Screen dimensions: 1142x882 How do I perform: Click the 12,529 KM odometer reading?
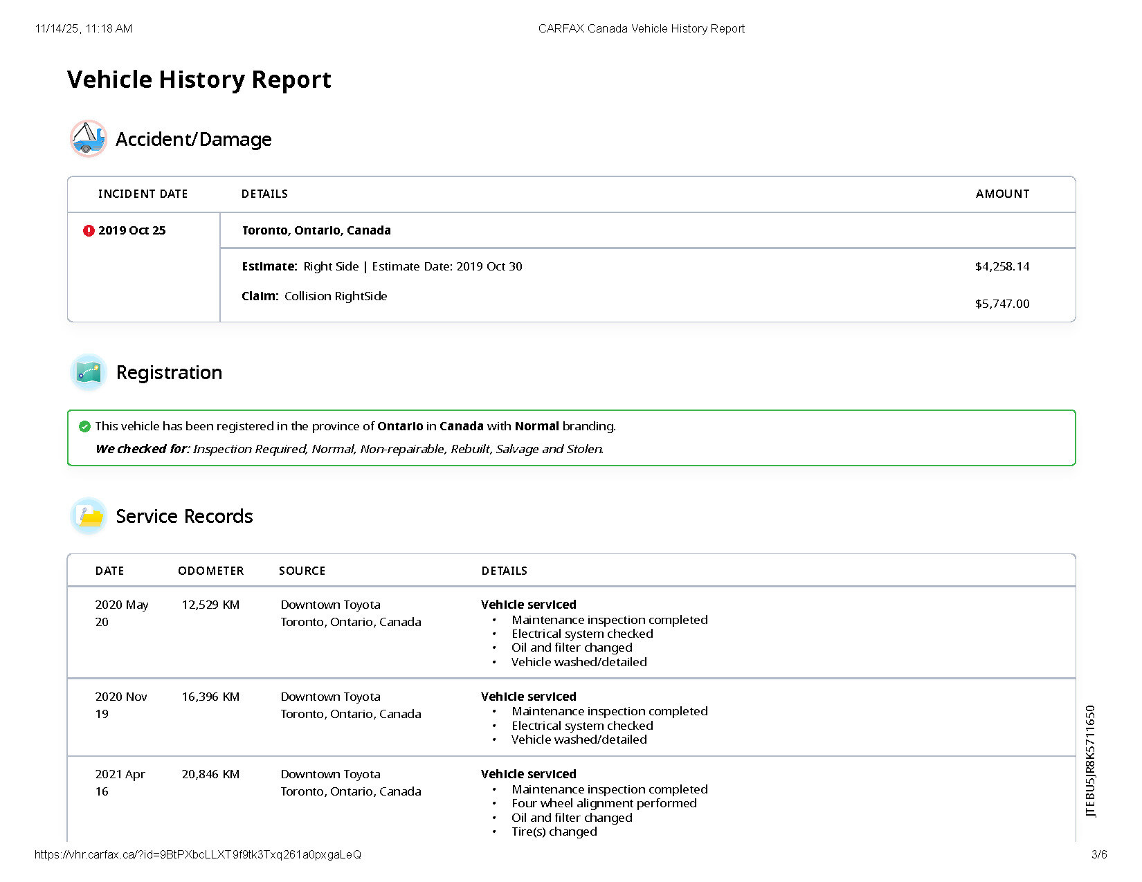point(210,605)
